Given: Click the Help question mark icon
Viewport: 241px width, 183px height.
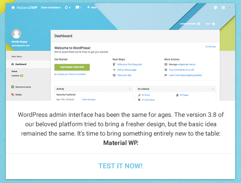Looking at the screenshot, I should (x=214, y=24).
